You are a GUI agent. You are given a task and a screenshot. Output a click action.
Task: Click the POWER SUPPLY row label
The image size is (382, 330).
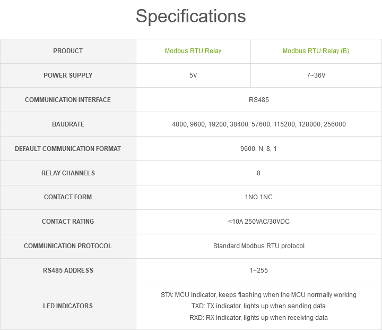point(68,75)
